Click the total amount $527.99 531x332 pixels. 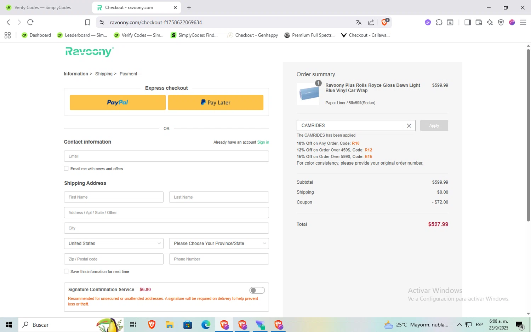[x=438, y=224]
